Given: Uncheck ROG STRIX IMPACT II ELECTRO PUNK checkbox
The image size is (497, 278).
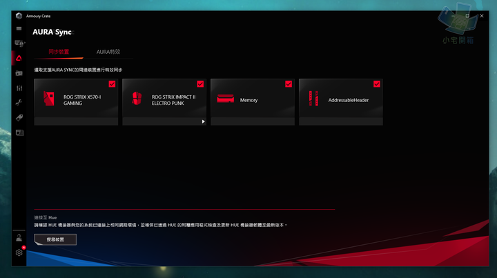Looking at the screenshot, I should click(x=200, y=84).
